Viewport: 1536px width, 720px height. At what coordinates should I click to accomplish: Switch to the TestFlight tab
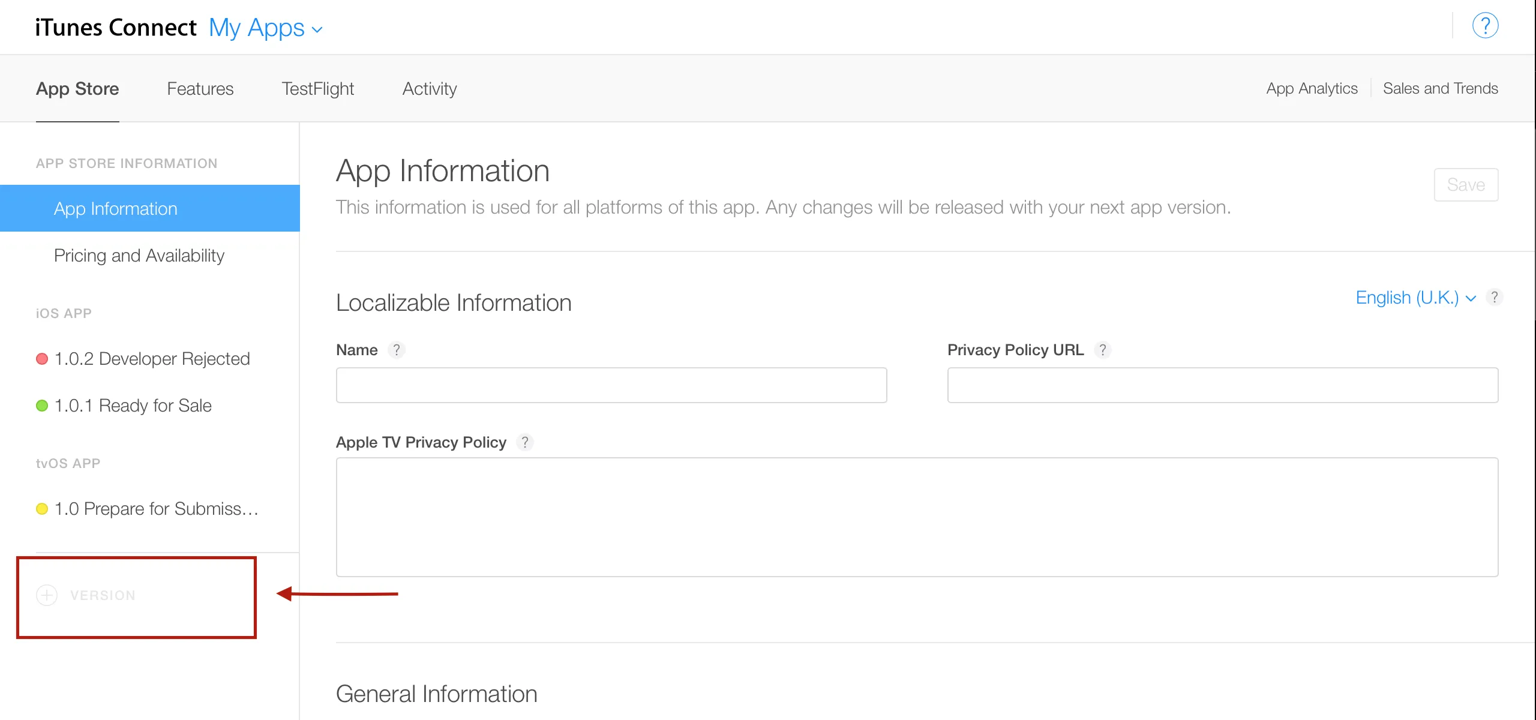click(x=317, y=89)
